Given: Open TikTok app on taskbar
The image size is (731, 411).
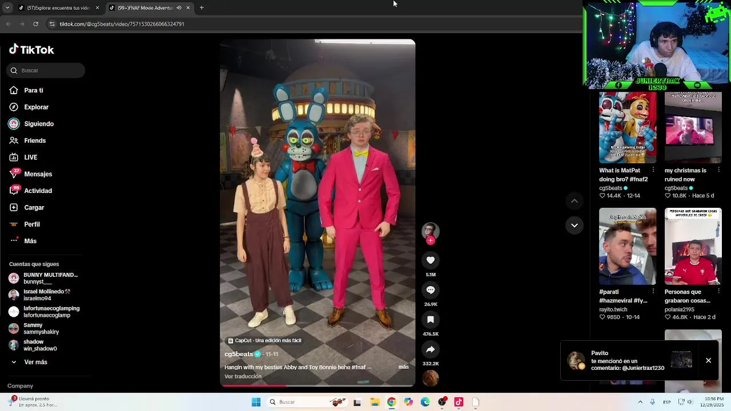Looking at the screenshot, I should (x=459, y=402).
